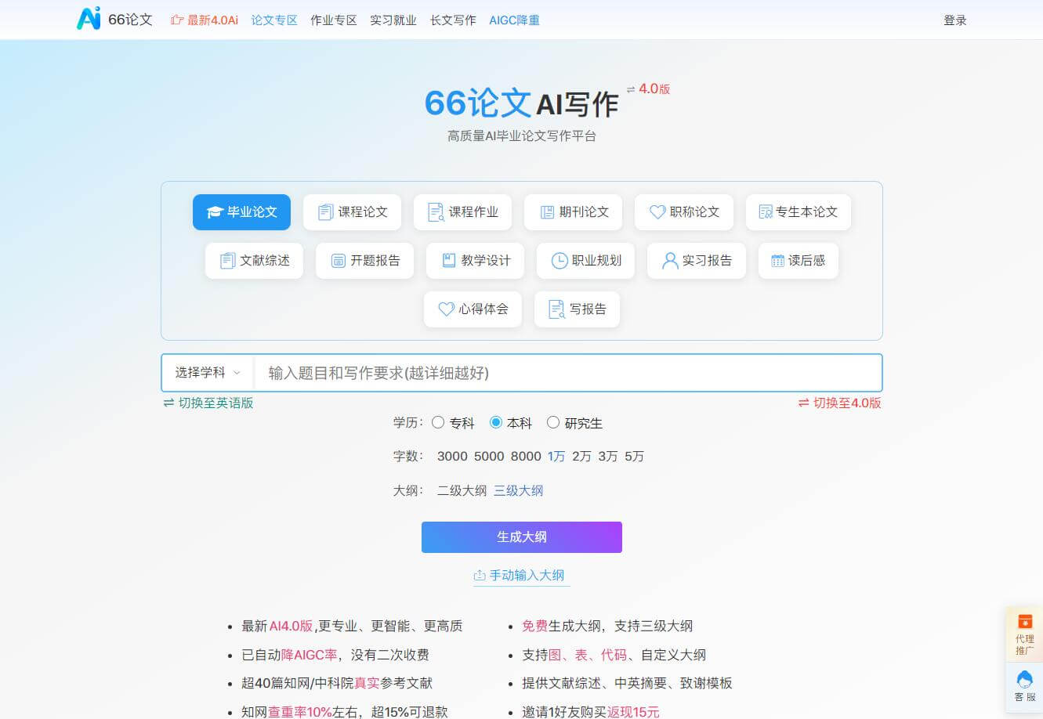Click the 免费生成大纲，支持三级大纲 bullet text
The image size is (1043, 719).
tap(607, 626)
